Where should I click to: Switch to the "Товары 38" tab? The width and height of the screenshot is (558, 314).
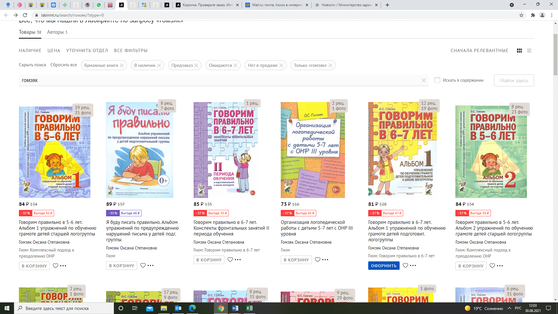(x=30, y=32)
